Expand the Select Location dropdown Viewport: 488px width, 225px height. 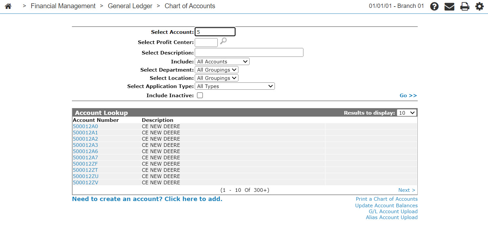(216, 78)
